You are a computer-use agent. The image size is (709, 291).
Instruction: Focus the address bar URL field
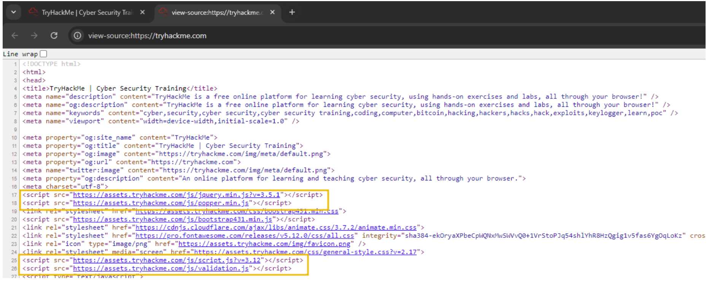pos(147,36)
